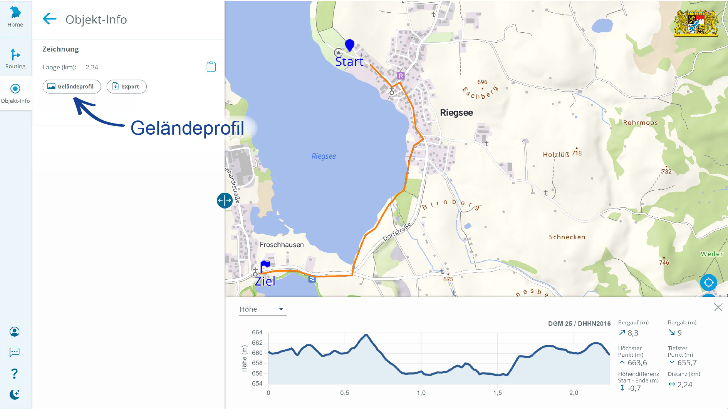Open the feedback chat icon
This screenshot has height=409, width=728.
15,352
